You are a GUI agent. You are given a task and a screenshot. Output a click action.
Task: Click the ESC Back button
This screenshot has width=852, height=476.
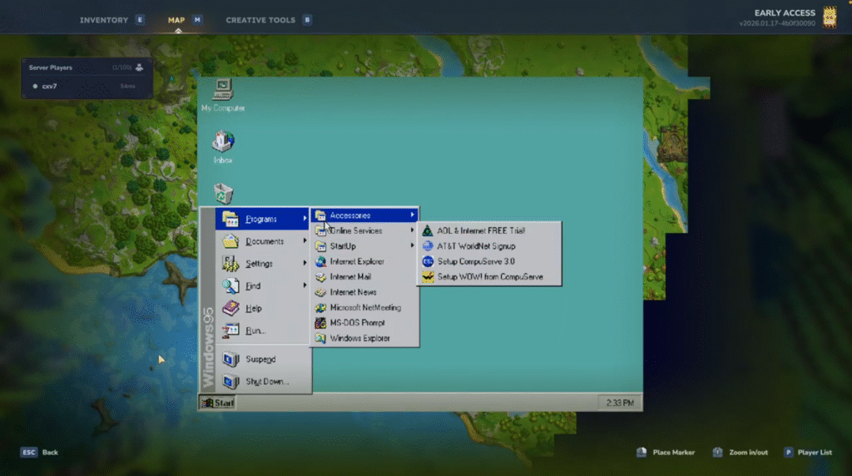[39, 452]
